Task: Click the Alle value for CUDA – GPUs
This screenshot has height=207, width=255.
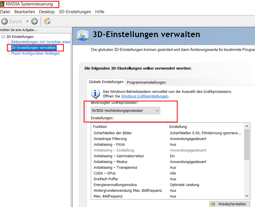Action: tap(173, 173)
